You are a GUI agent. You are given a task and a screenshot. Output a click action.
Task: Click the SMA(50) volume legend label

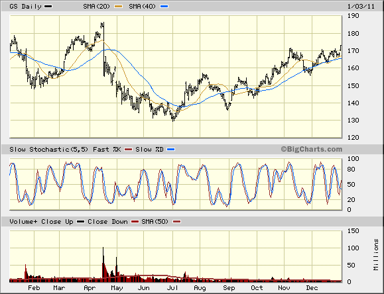click(x=155, y=222)
